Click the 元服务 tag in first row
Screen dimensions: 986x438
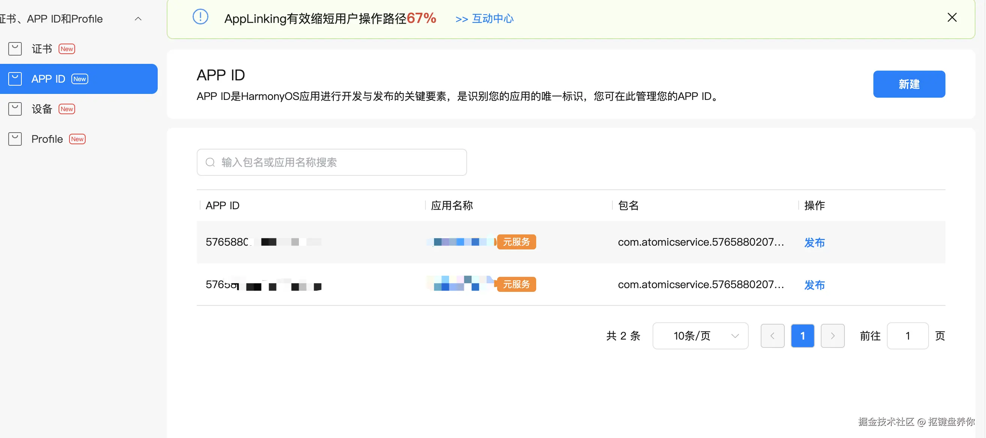516,242
